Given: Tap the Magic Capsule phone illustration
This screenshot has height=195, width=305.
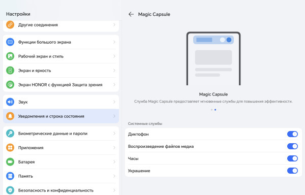Looking at the screenshot, I should 213,58.
